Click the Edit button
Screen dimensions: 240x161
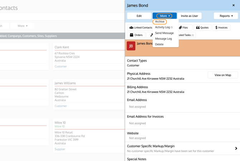coord(139,16)
